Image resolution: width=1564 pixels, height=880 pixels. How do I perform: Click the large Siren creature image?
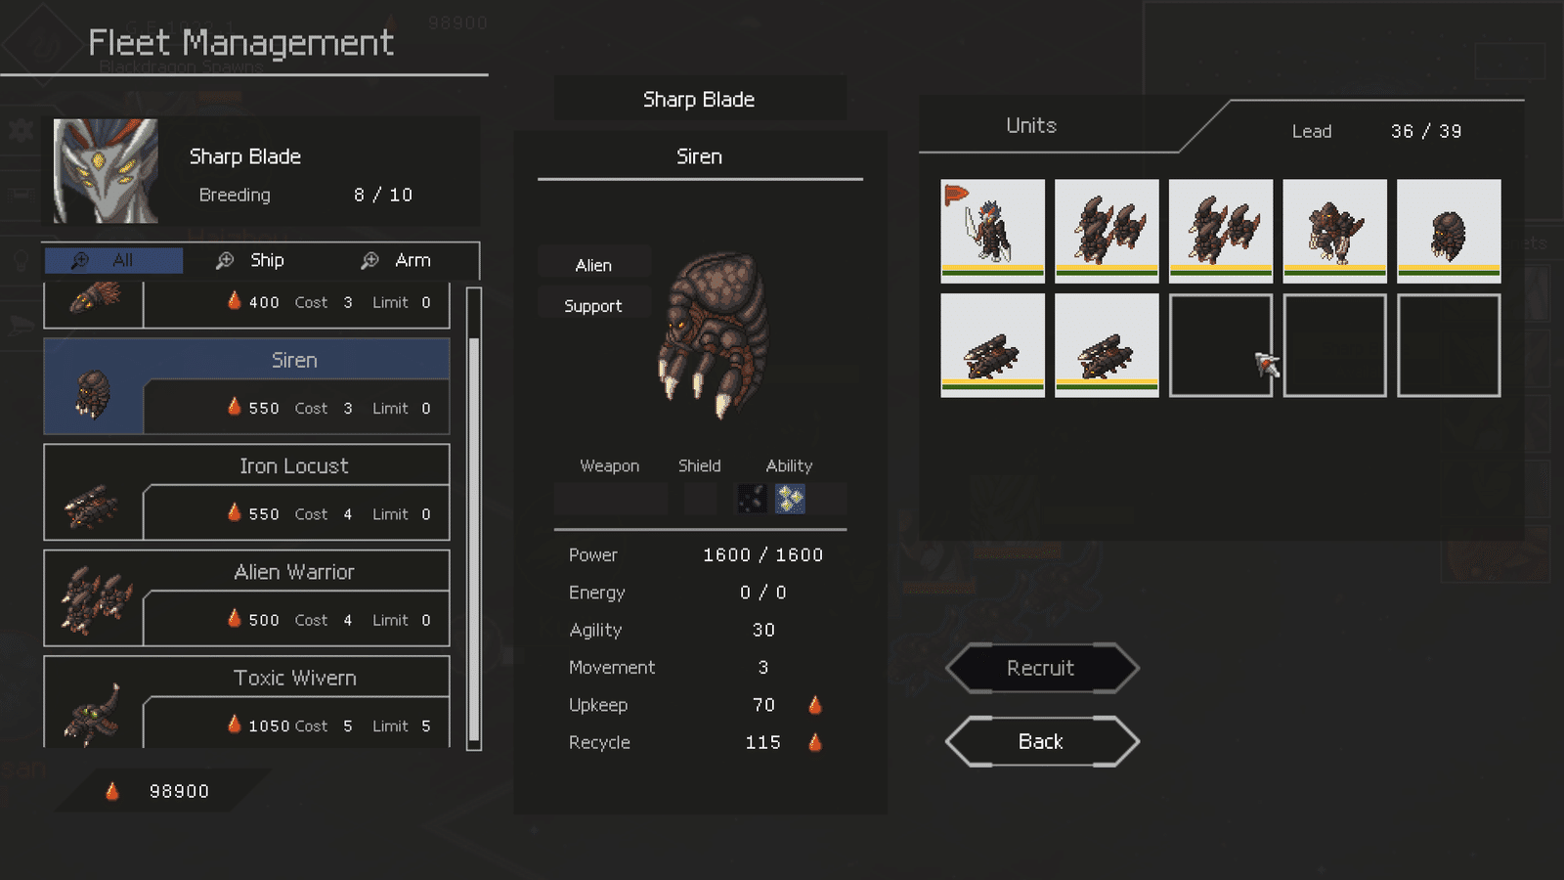tap(714, 334)
